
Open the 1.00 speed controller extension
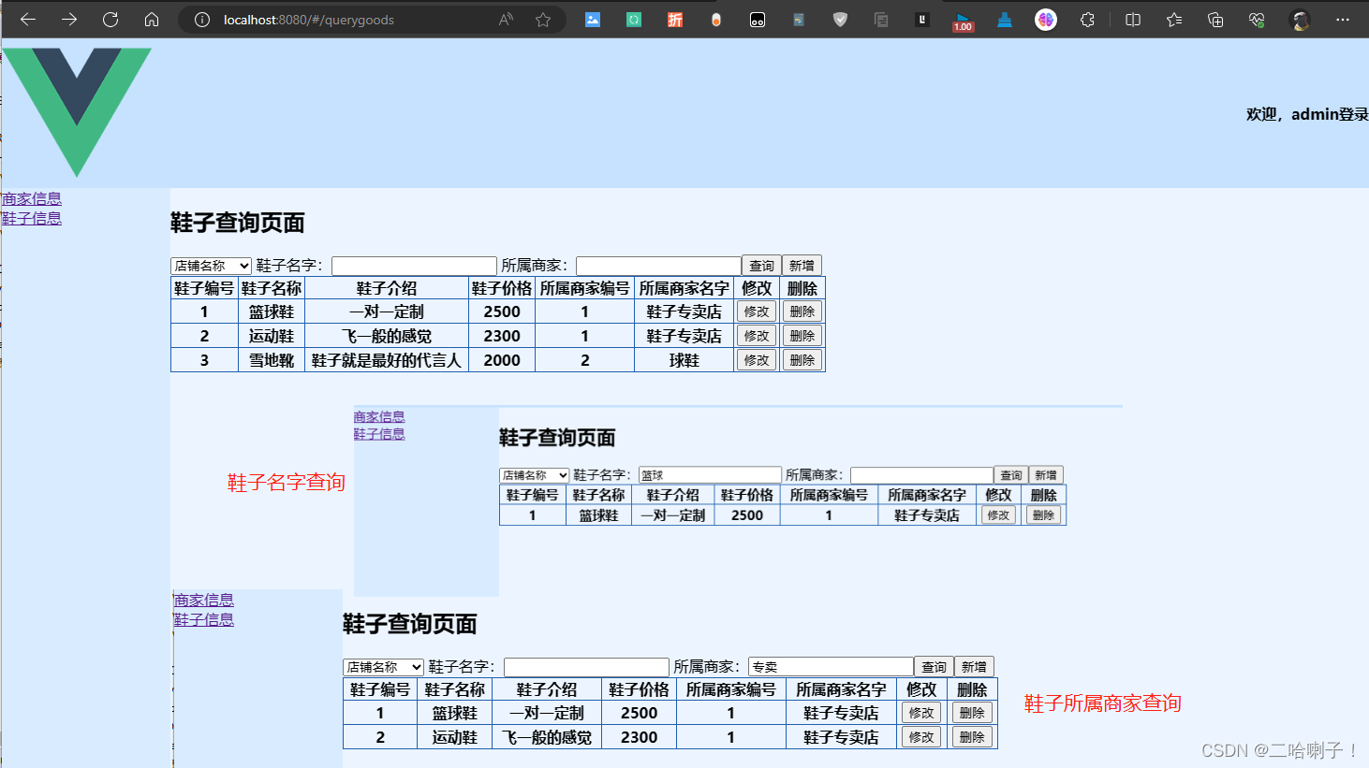964,22
